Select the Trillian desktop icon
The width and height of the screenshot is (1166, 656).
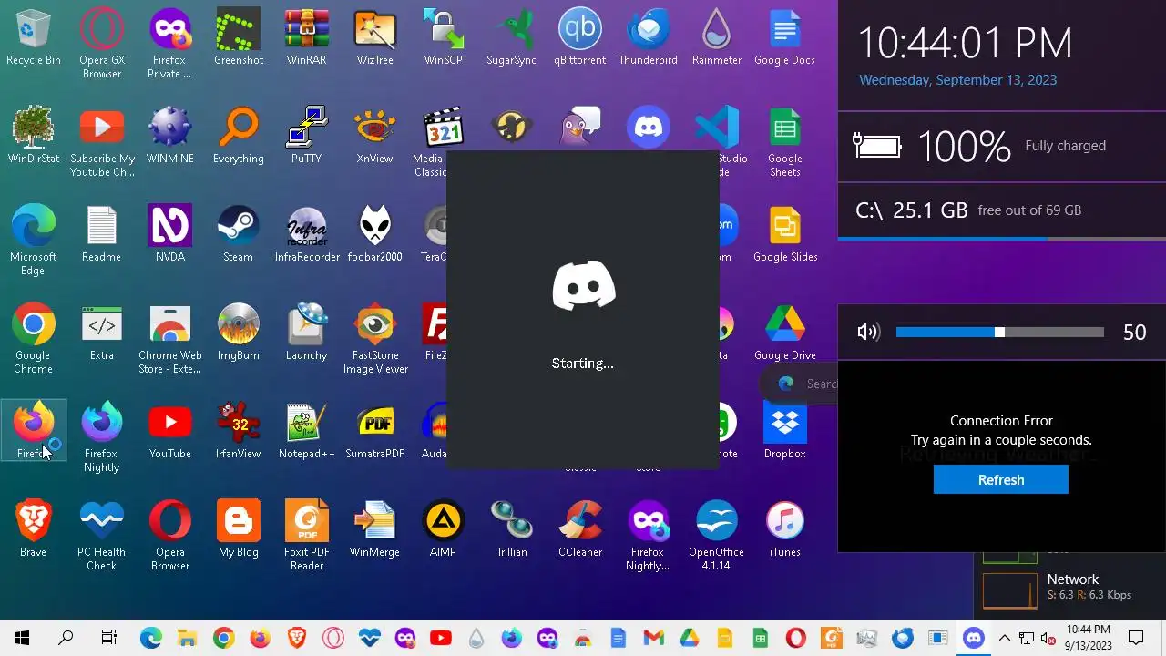[x=511, y=530]
